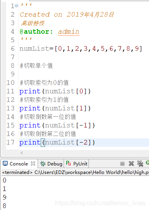The image size is (149, 210).
Task: Click the underlined word admin
Action: [69, 32]
